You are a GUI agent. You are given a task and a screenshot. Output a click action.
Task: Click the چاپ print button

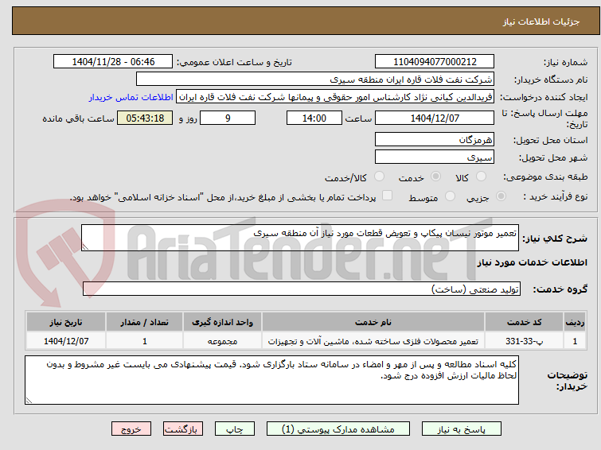tap(235, 429)
